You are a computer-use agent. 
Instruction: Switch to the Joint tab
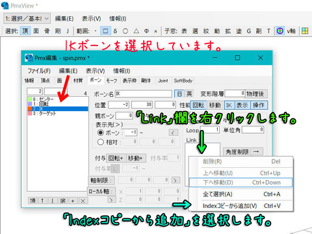point(163,81)
